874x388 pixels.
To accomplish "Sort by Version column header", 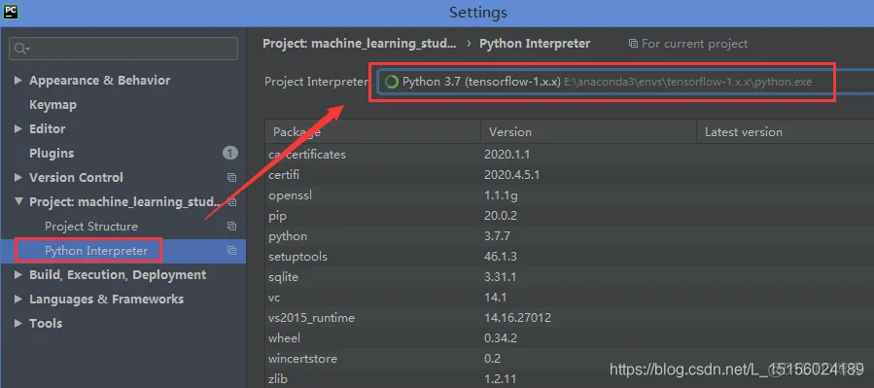I will (588, 132).
